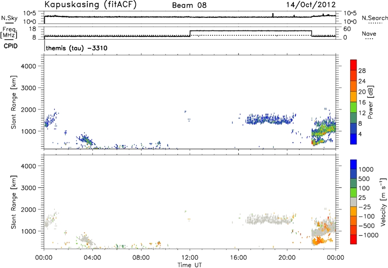Click the frequency step-up at 12:00 UT

coord(190,33)
